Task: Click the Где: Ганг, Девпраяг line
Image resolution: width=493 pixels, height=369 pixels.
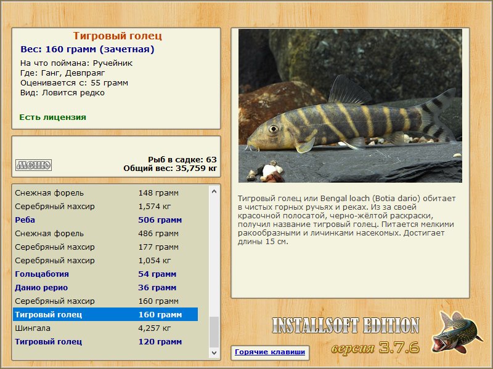Action: (x=63, y=73)
